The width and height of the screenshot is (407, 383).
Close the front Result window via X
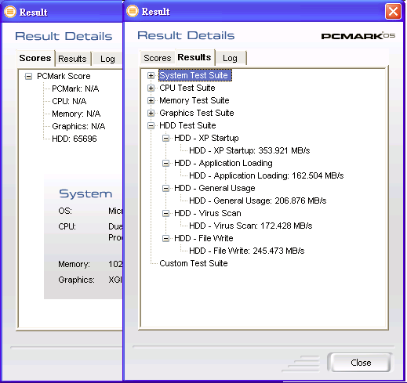coord(393,12)
